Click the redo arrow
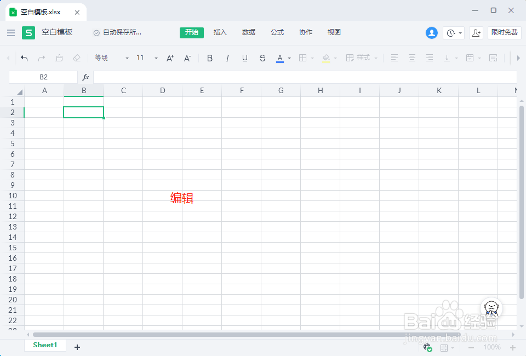Screen dimensions: 526x356 pyautogui.click(x=42, y=58)
